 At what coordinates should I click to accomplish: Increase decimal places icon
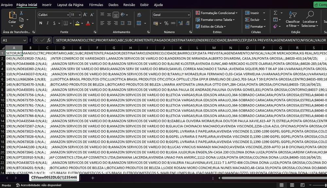pos(181,23)
